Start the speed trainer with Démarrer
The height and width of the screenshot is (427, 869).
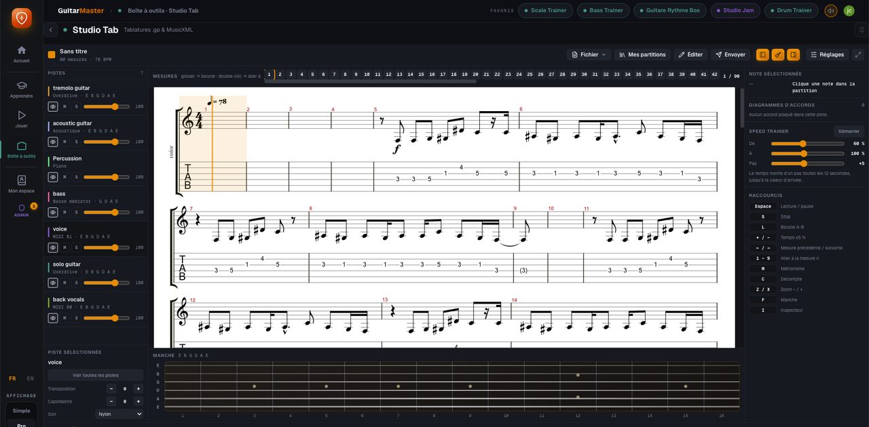(849, 131)
